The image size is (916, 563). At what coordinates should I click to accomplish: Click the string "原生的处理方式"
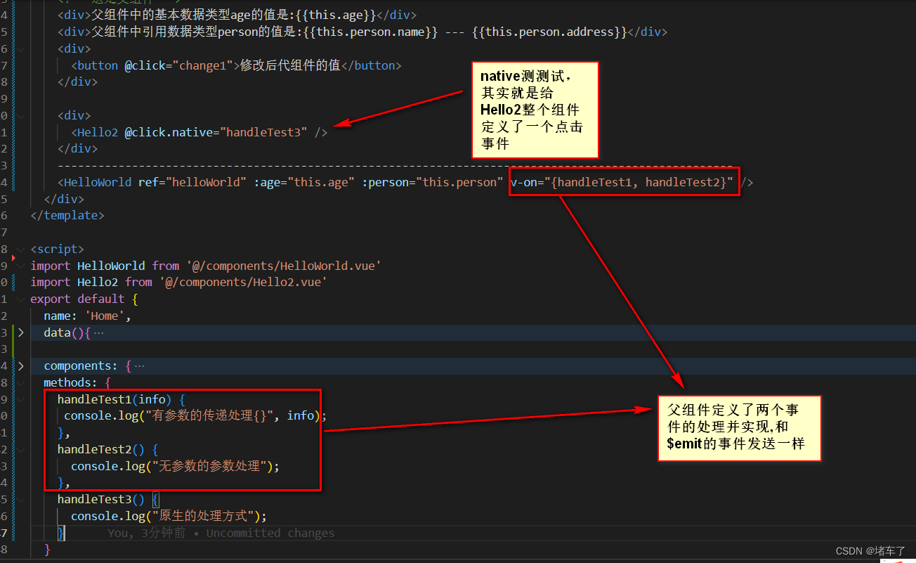tap(203, 517)
